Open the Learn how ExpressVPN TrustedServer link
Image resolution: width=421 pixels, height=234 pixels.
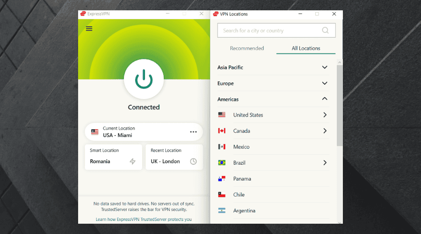tap(144, 219)
